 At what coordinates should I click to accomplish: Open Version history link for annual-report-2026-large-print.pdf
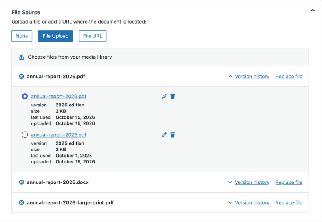click(252, 203)
